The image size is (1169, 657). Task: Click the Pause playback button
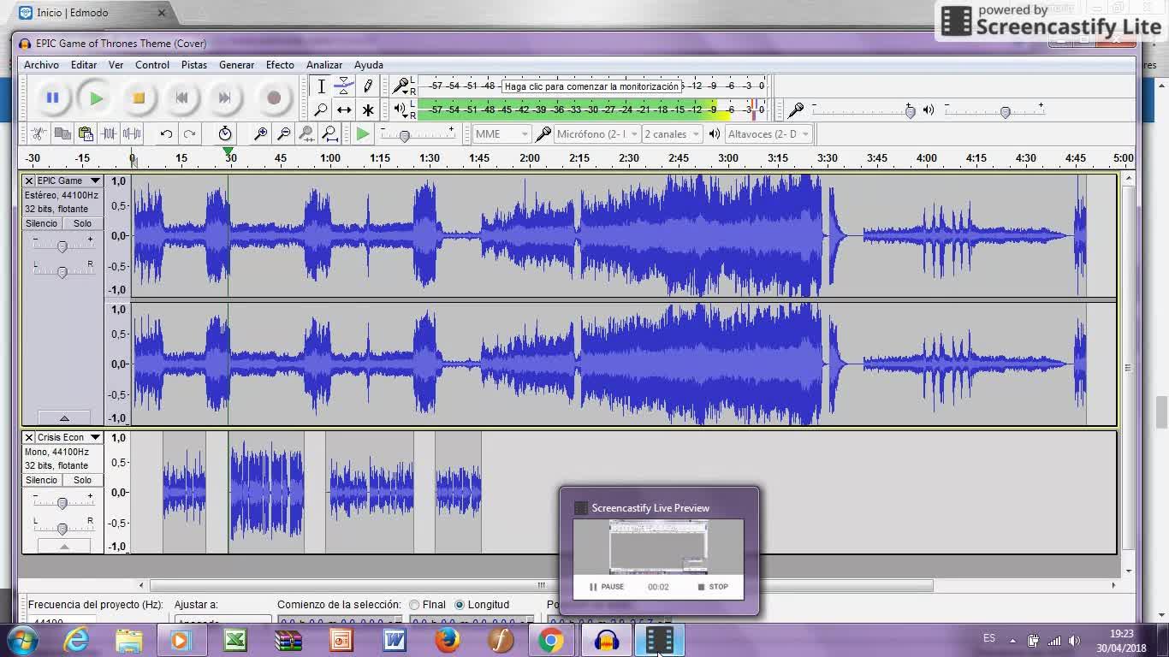(52, 98)
